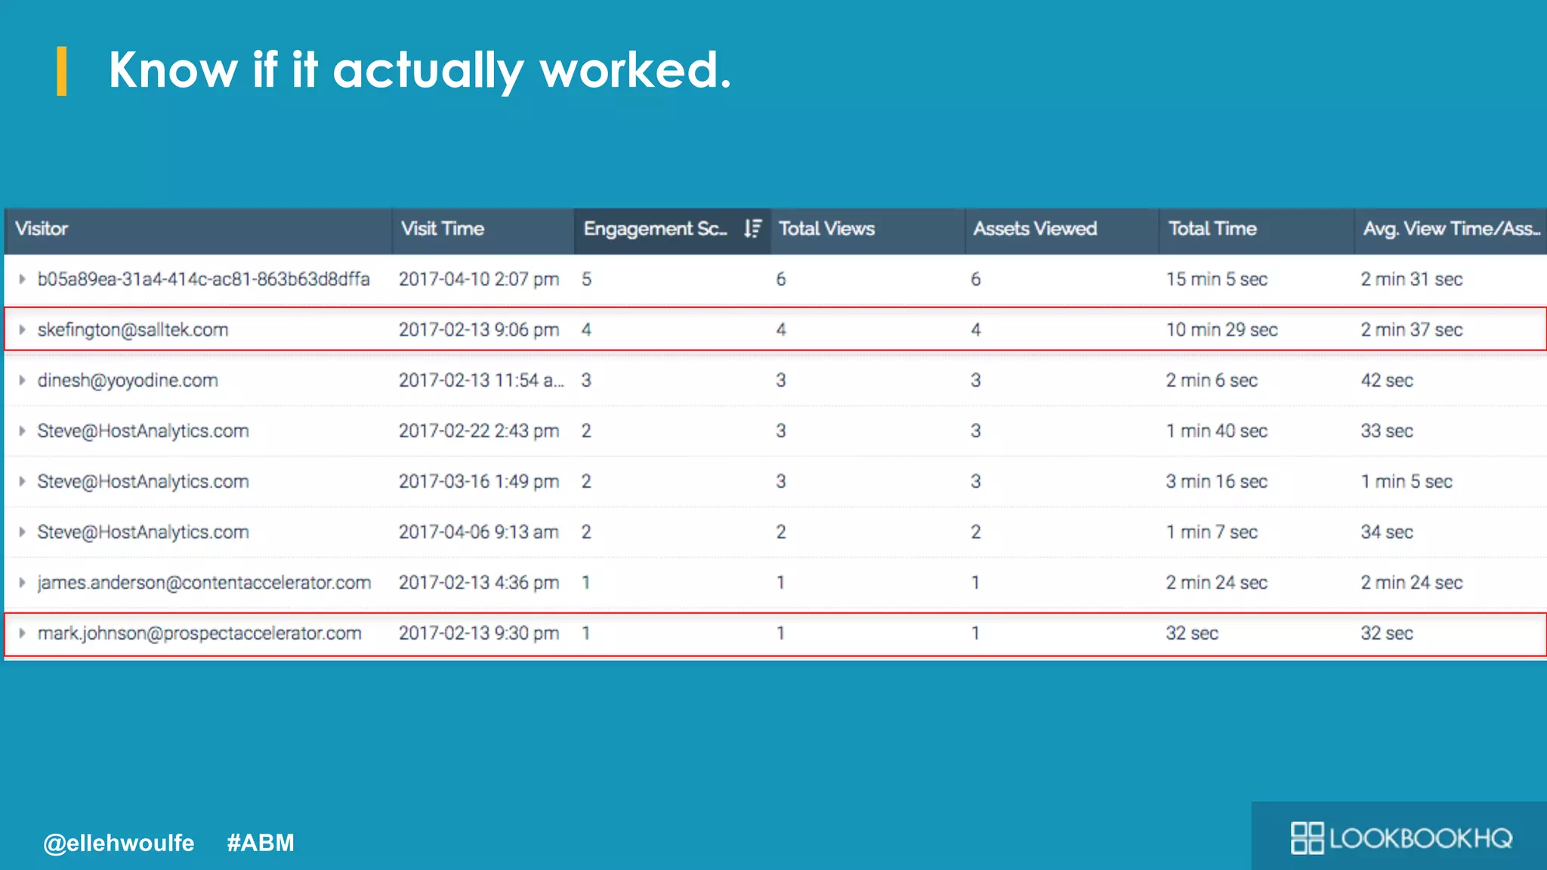Click the LookBookHQ logo
The image size is (1547, 870).
pyautogui.click(x=1401, y=838)
